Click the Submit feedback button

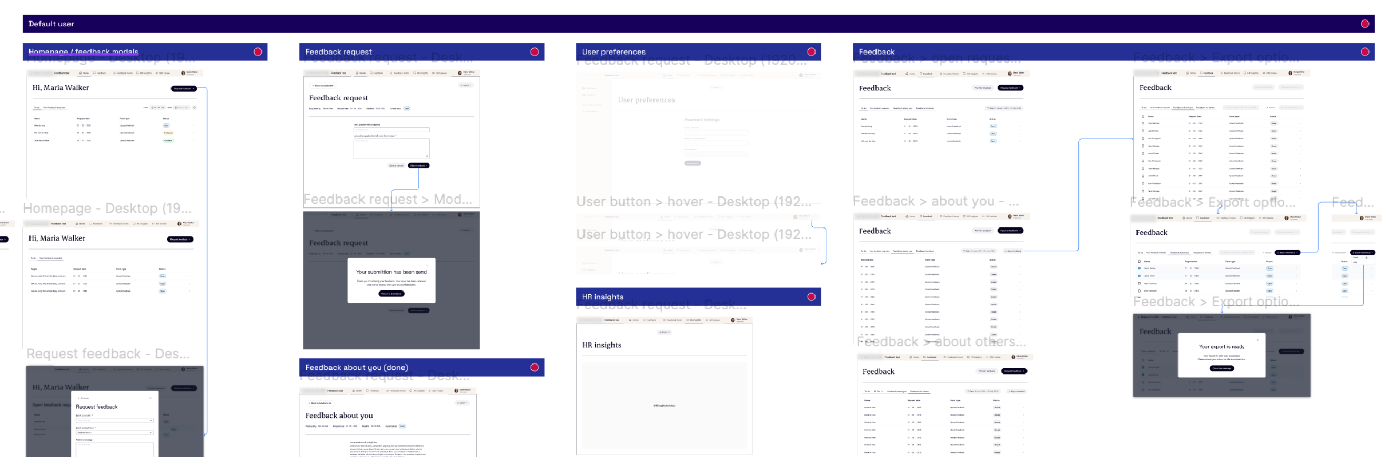pos(418,165)
